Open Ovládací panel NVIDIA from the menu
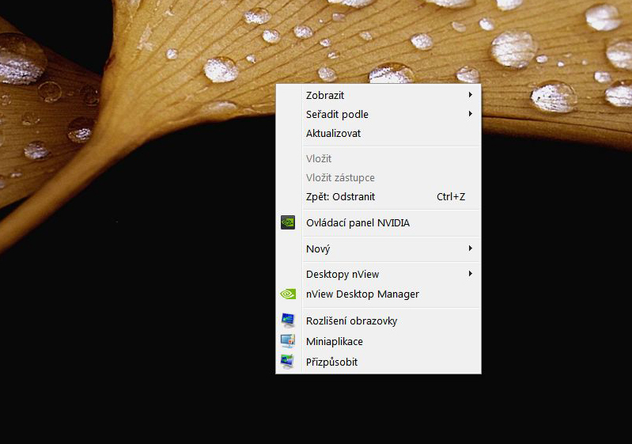 (358, 222)
